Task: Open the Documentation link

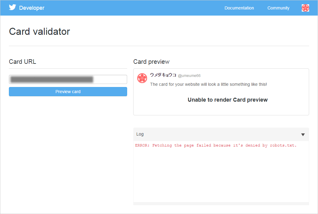Action: coord(239,8)
